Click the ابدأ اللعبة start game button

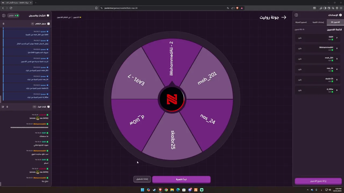coord(181,179)
